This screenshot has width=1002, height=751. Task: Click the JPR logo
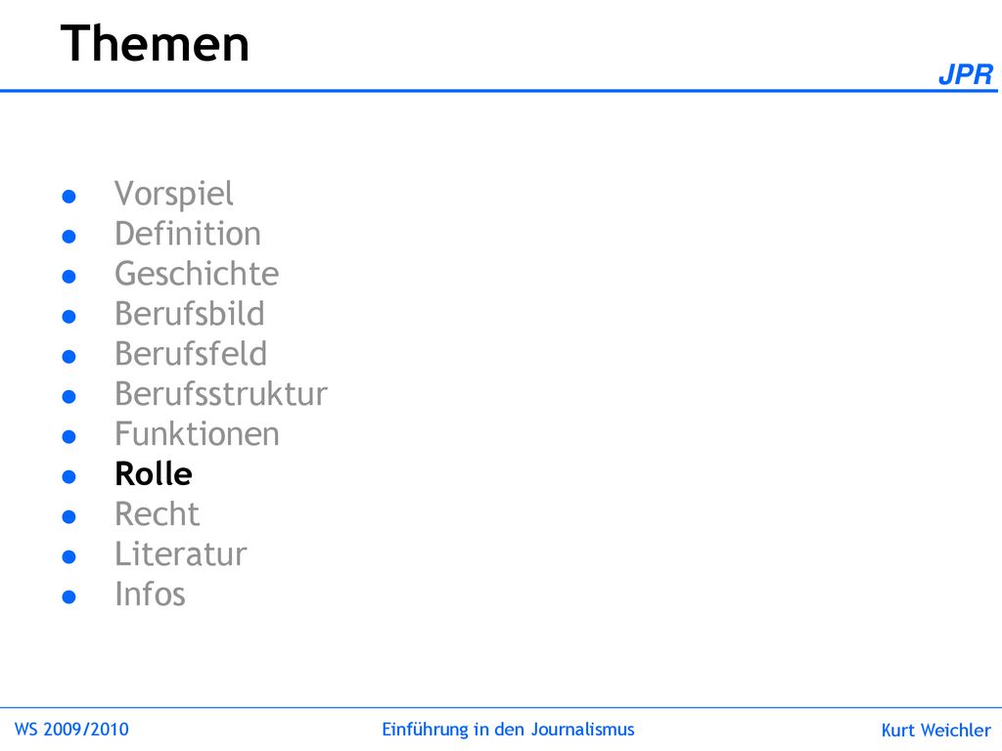[966, 74]
